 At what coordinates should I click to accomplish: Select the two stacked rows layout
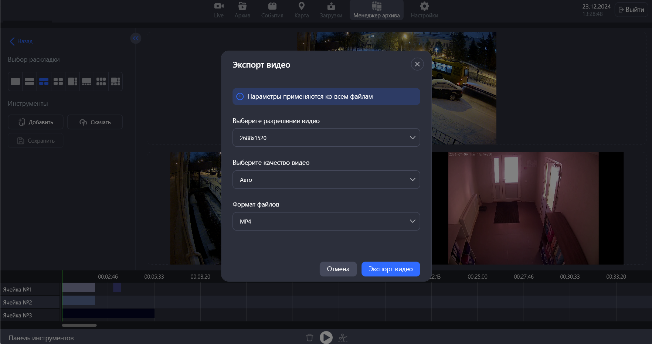[x=29, y=82]
